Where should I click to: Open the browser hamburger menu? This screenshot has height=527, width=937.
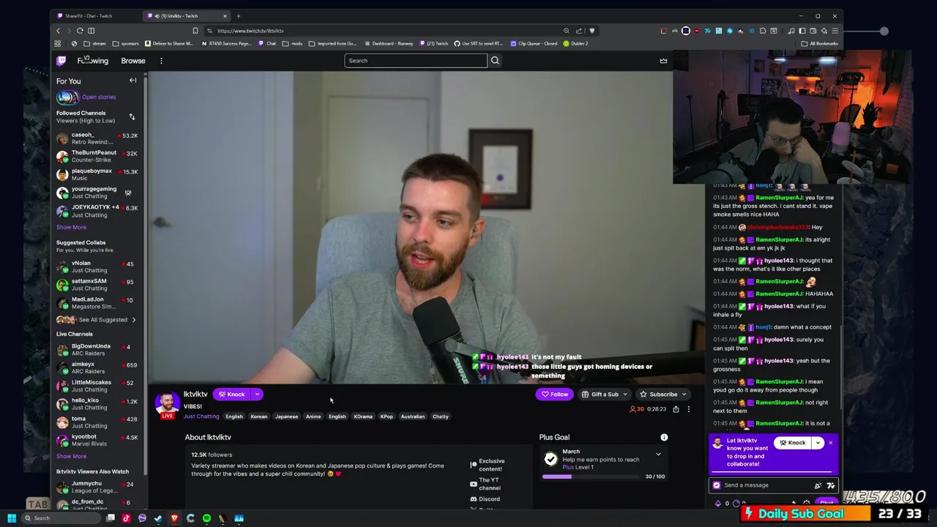[x=835, y=31]
